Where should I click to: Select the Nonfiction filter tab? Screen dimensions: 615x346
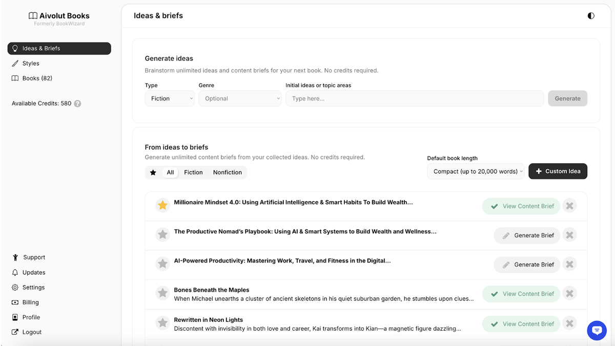pos(228,173)
